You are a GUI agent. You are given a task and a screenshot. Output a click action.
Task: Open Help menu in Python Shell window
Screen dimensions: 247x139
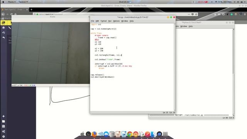tap(191, 26)
